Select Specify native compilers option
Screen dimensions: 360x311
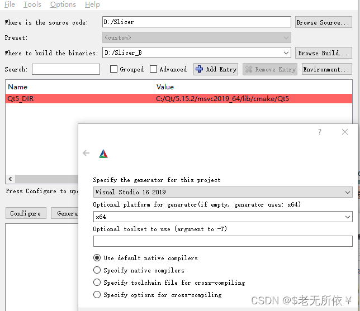click(97, 270)
